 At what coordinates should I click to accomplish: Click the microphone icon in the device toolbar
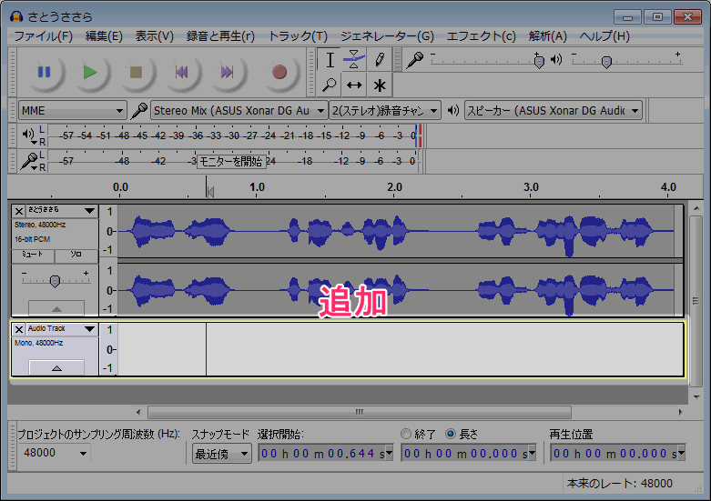138,111
